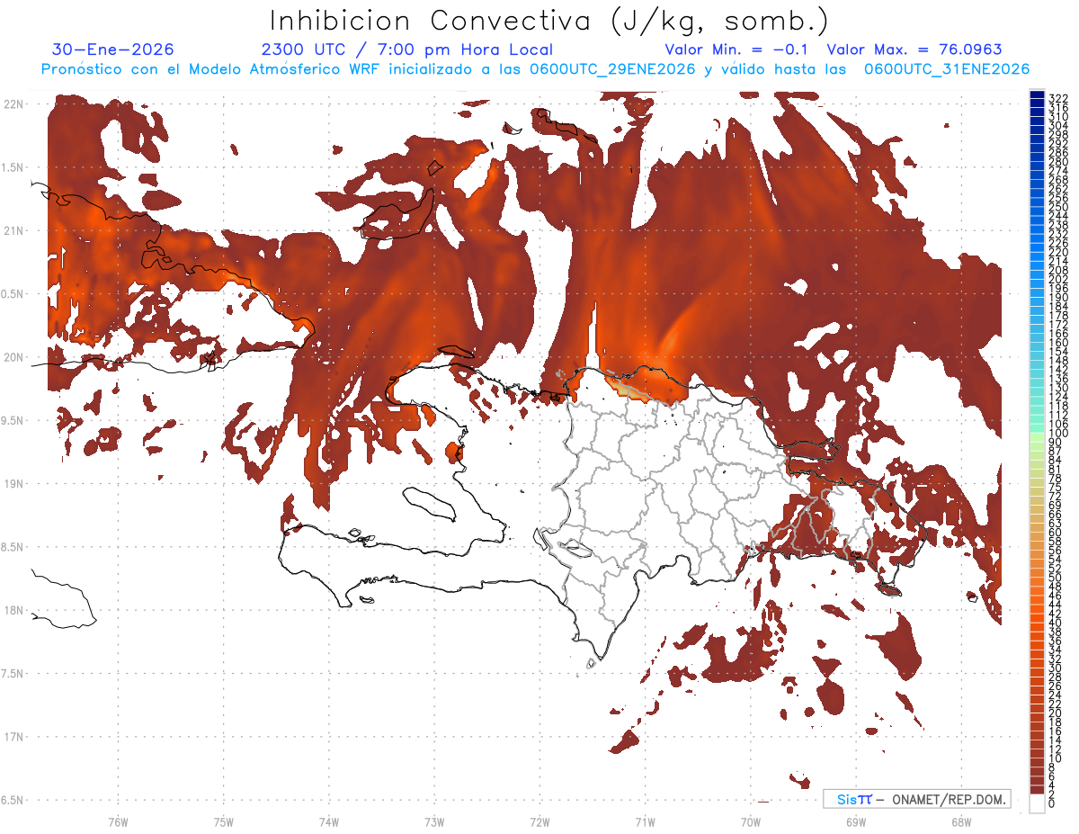Click the "20N" latitude label
Screen dimensions: 1079x834
click(13, 357)
